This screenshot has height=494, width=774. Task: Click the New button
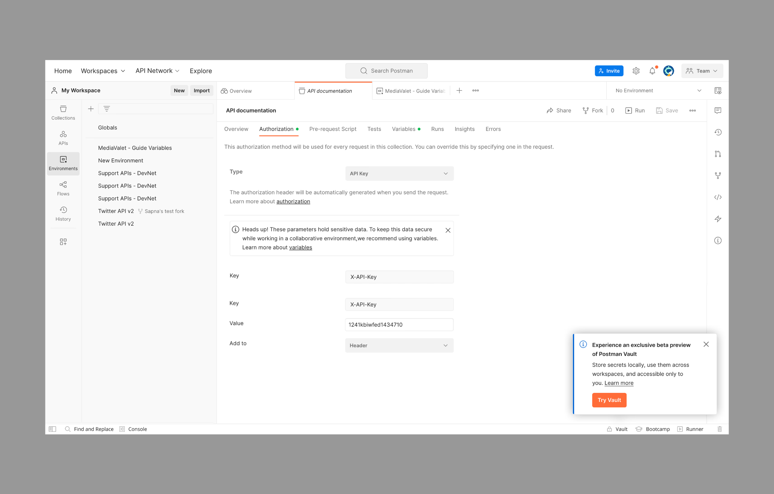[x=179, y=91]
